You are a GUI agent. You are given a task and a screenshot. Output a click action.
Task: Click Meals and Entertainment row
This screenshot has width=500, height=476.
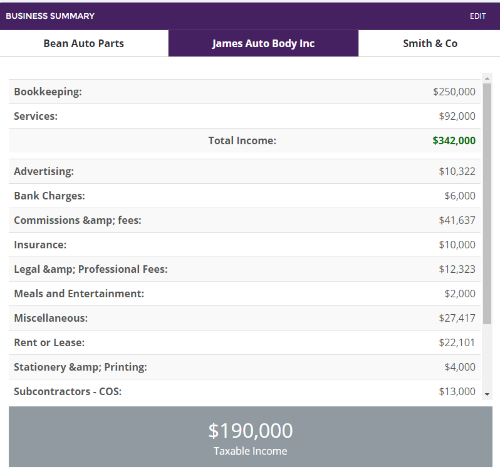click(244, 294)
